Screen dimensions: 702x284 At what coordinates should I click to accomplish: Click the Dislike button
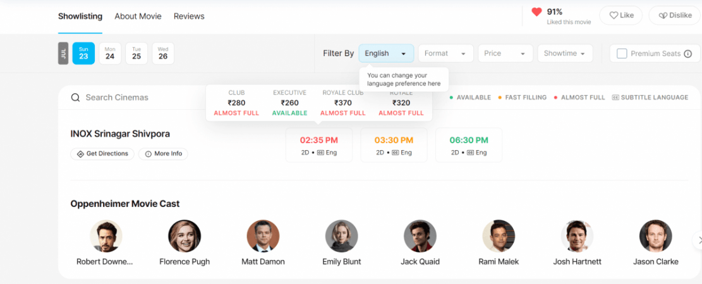(675, 15)
